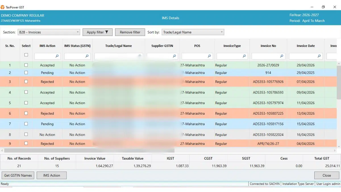Click the Trade/Legal Name filter input field
The width and height of the screenshot is (341, 192).
click(x=118, y=56)
